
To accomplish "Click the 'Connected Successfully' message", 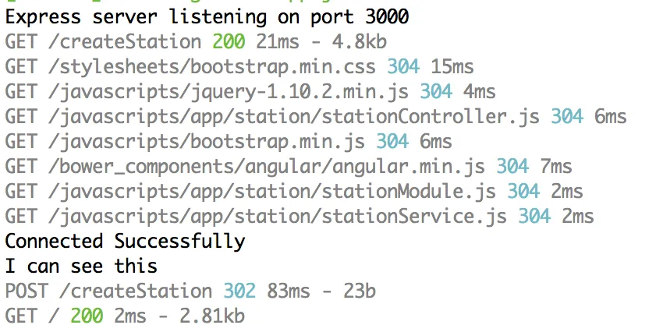I will click(x=125, y=241).
